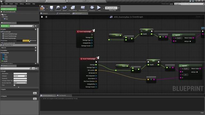The width and height of the screenshot is (205, 115).
Task: Open Class Defaults from toolbar
Action: click(x=83, y=8)
